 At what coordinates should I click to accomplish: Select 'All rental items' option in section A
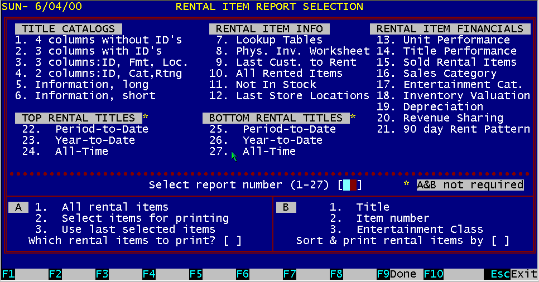(114, 207)
